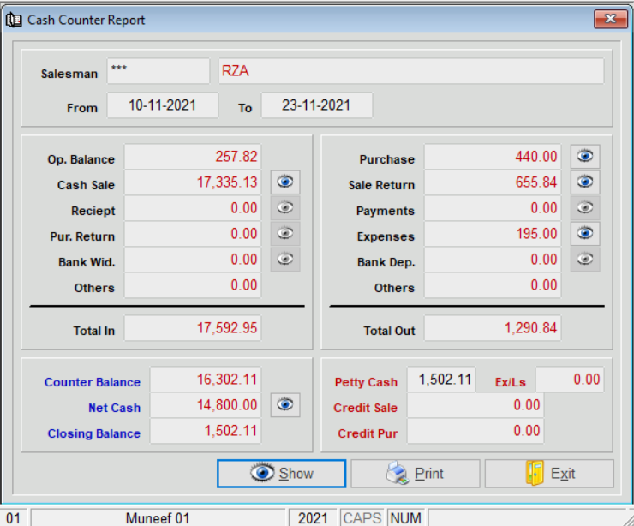Click the Salesman code field

click(x=158, y=72)
